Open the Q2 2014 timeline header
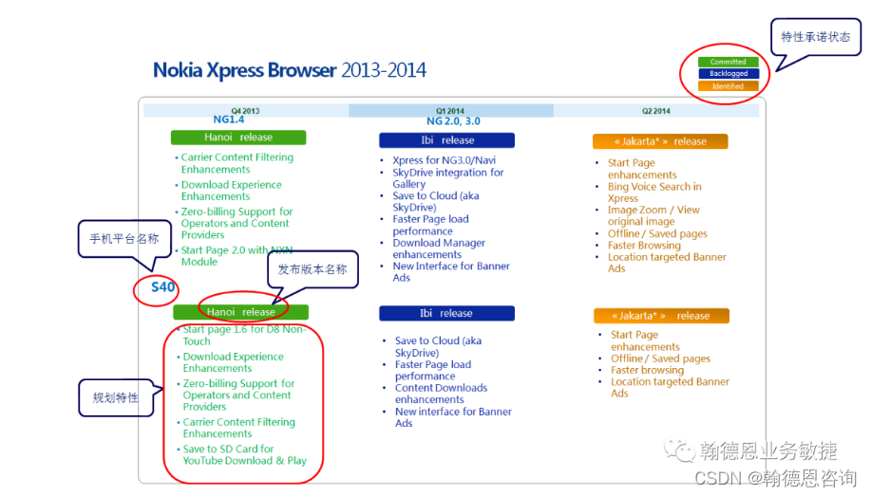The width and height of the screenshot is (871, 496). pos(656,111)
